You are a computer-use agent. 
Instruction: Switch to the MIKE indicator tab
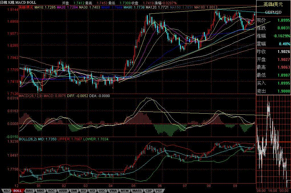(x=41, y=191)
